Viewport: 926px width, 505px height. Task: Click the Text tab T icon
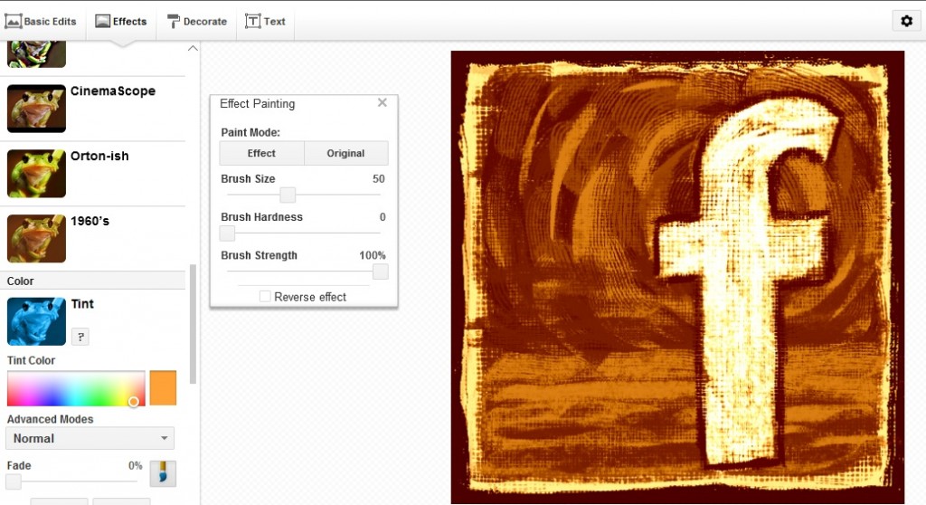pyautogui.click(x=253, y=22)
